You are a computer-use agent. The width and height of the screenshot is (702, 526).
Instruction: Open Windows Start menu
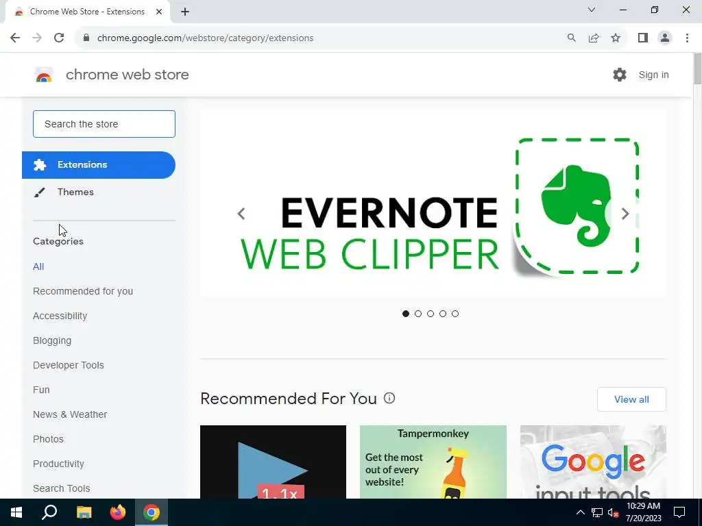point(16,512)
